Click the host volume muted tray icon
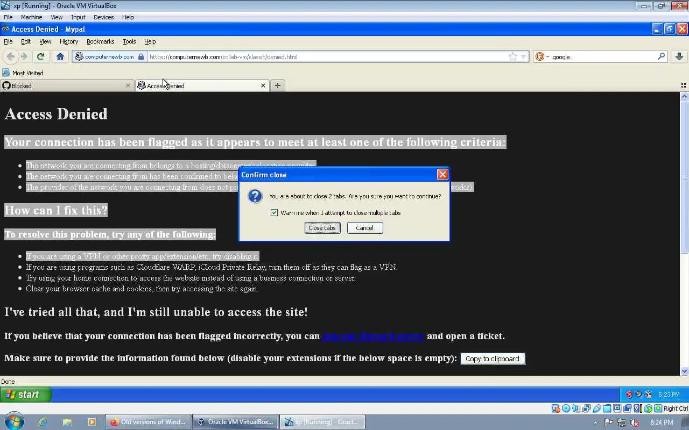Screen dimensions: 689x430 click(x=635, y=422)
